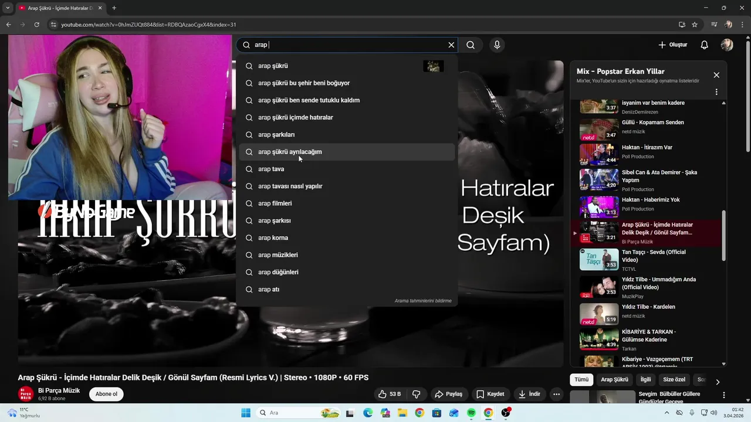Viewport: 751px width, 422px height.
Task: Click the magnifier search button
Action: click(471, 45)
